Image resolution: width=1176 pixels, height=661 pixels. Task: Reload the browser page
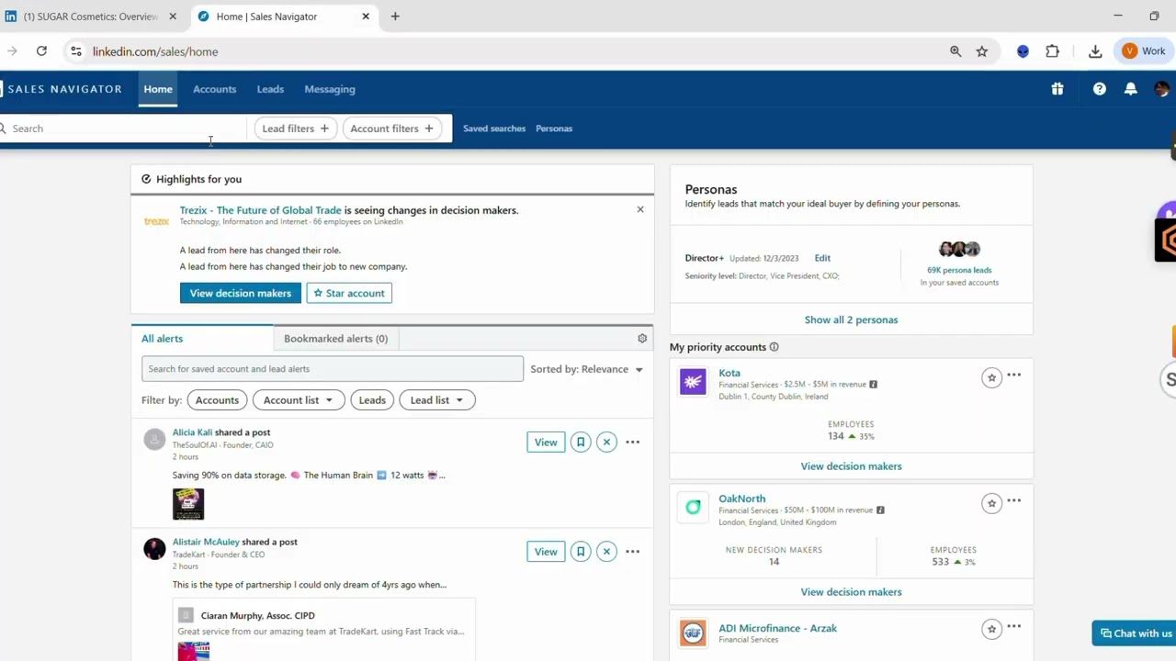(x=41, y=51)
